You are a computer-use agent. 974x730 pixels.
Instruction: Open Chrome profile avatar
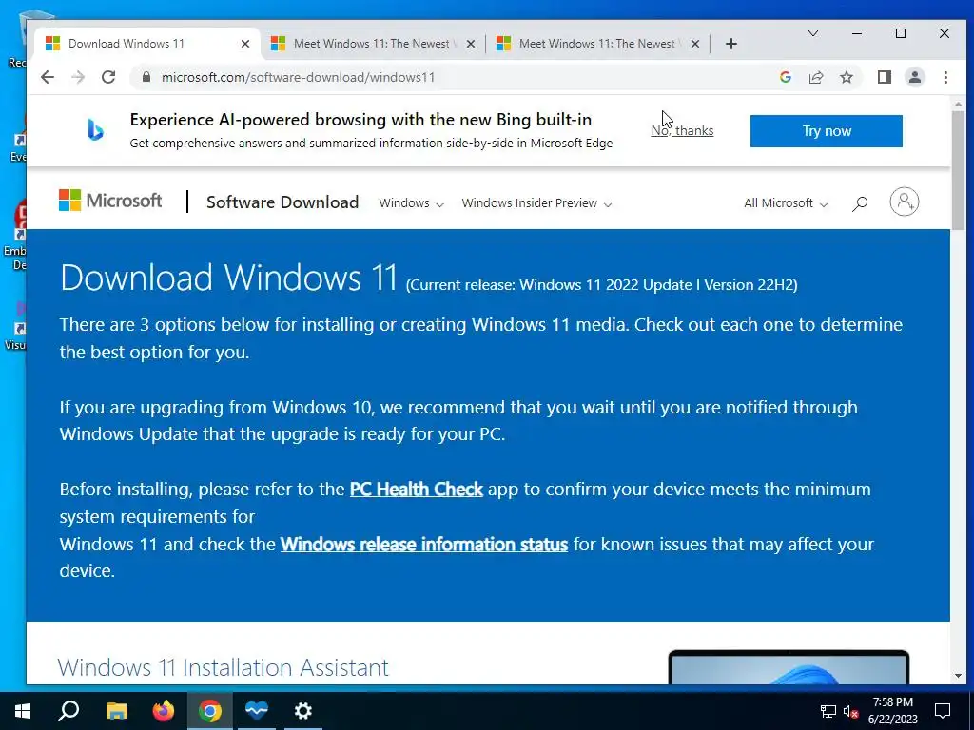(914, 77)
